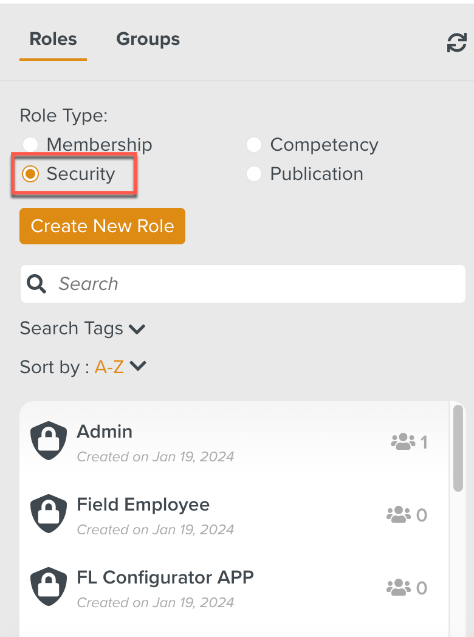This screenshot has width=474, height=637.
Task: Select the Publication role type
Action: tap(253, 174)
